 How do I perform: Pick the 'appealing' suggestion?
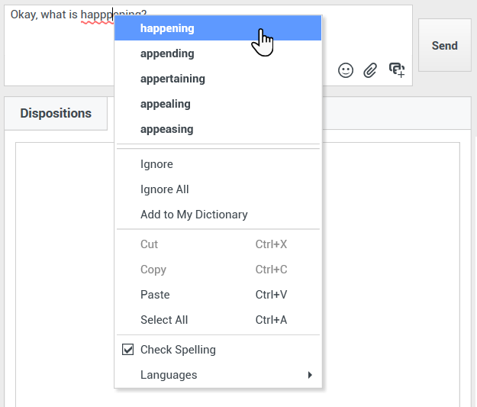[x=165, y=104]
